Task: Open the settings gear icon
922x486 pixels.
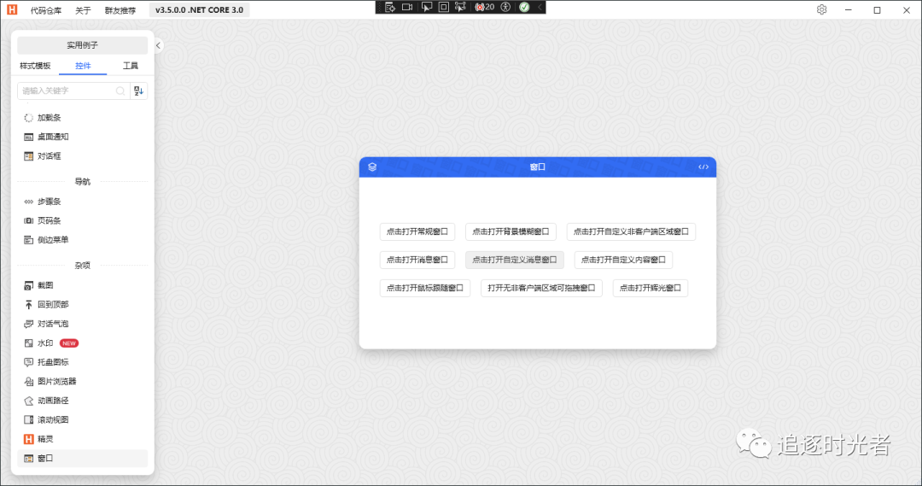Action: point(821,9)
